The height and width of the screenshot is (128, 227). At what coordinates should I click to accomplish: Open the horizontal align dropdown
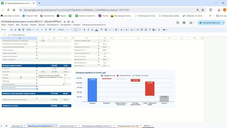coord(117,30)
